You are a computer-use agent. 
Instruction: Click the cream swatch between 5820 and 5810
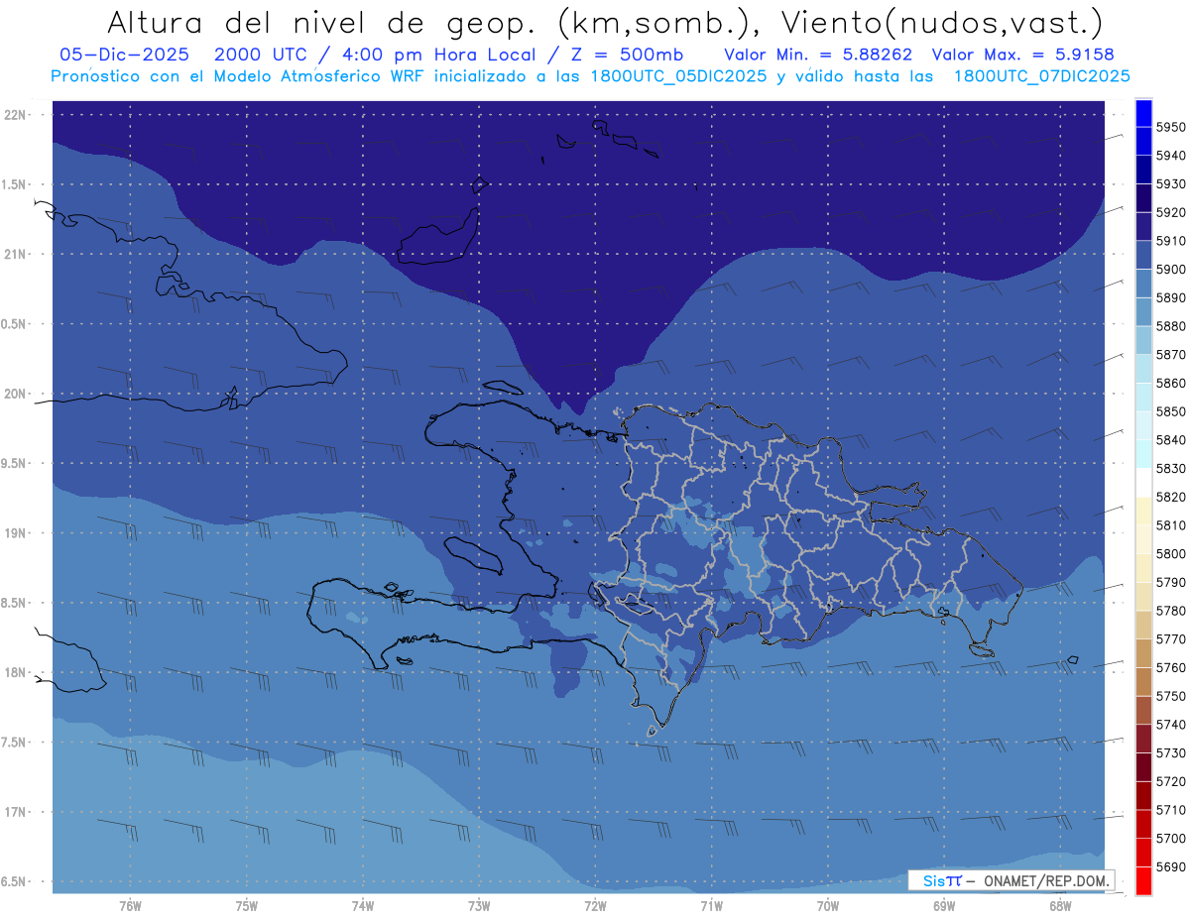tap(1143, 511)
